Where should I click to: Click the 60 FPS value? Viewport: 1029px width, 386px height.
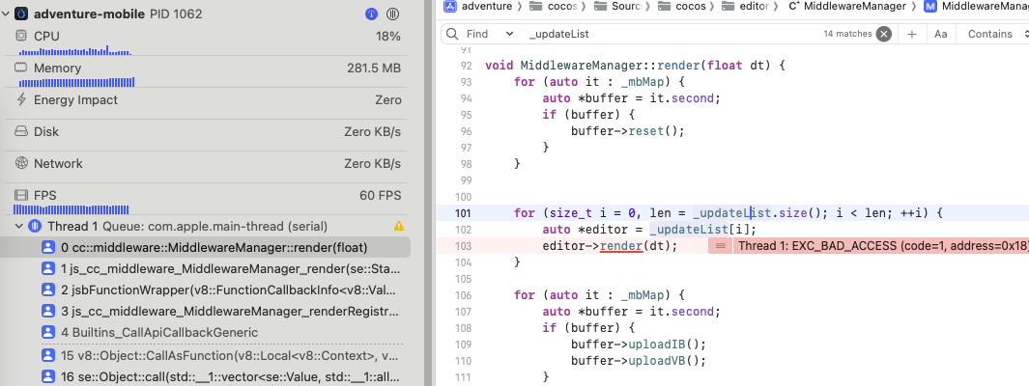tap(379, 195)
